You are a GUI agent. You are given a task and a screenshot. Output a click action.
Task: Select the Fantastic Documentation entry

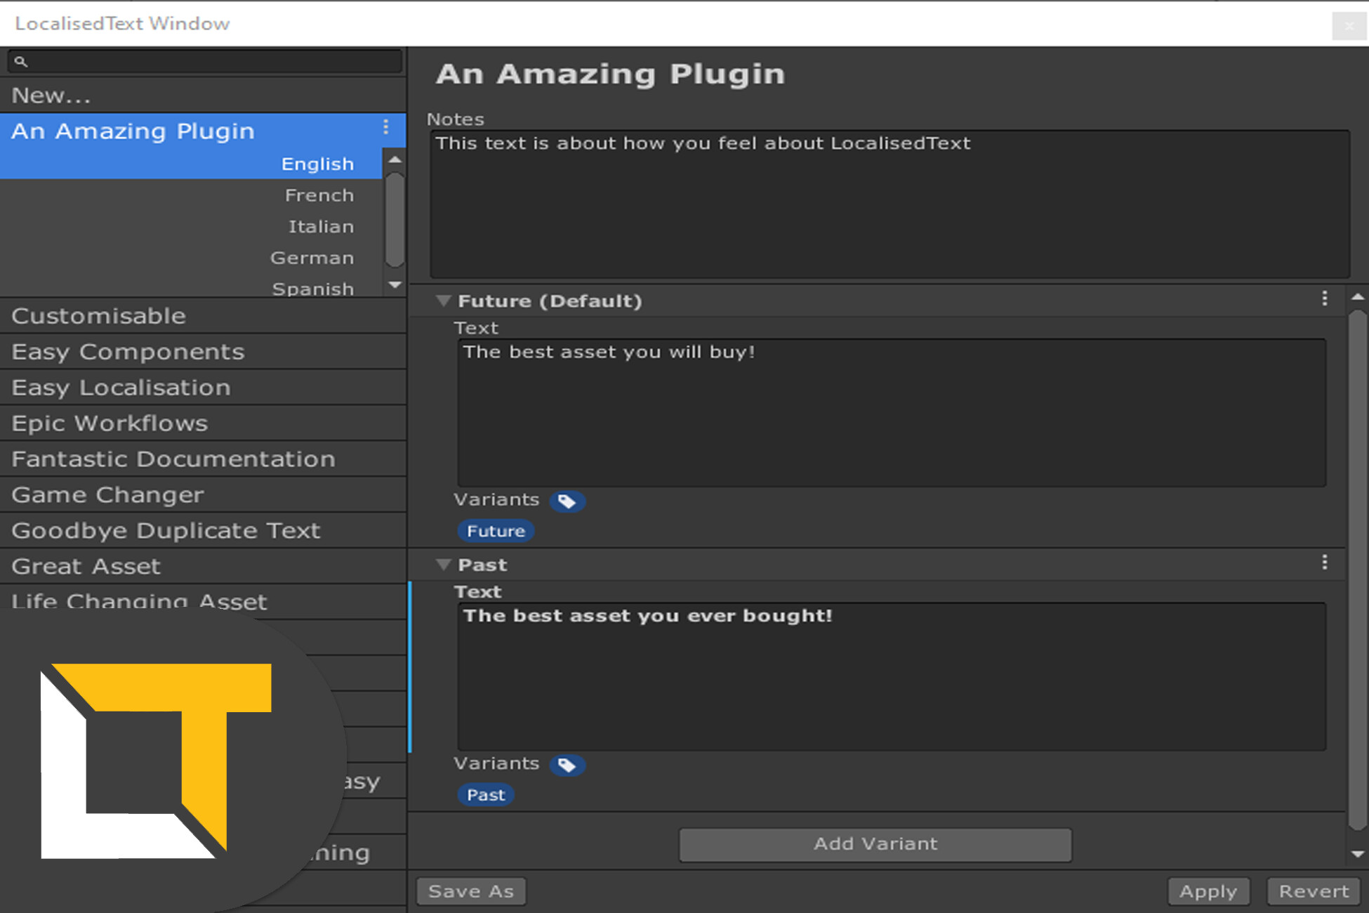tap(173, 459)
